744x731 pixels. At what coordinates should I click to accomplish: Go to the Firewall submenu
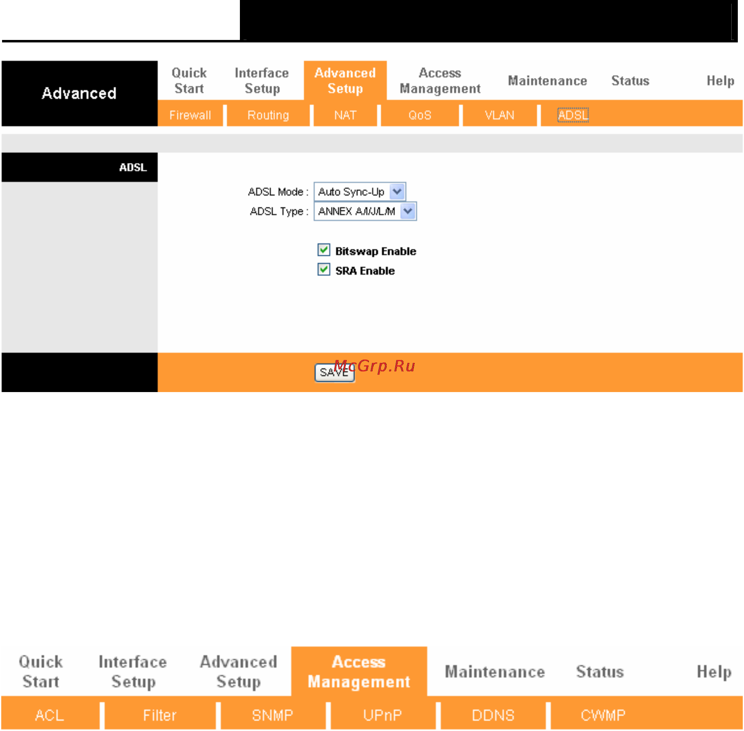click(190, 115)
